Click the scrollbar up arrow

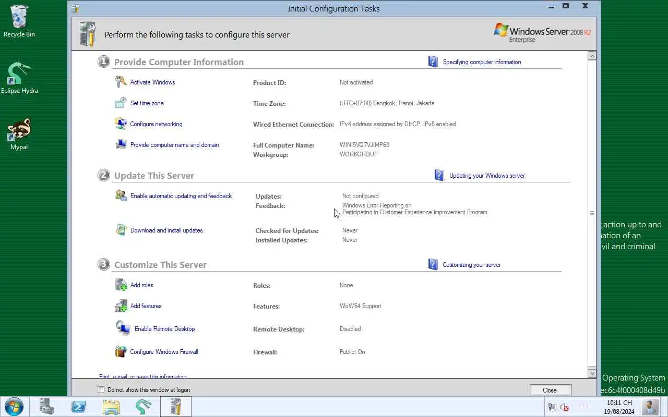click(592, 56)
